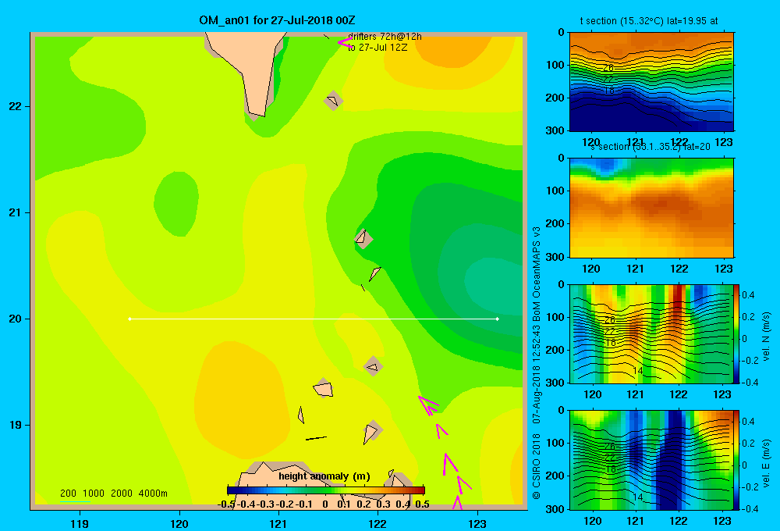
Task: Click the orange high-anomaly patch near 120.5E 19.2N
Action: click(241, 398)
